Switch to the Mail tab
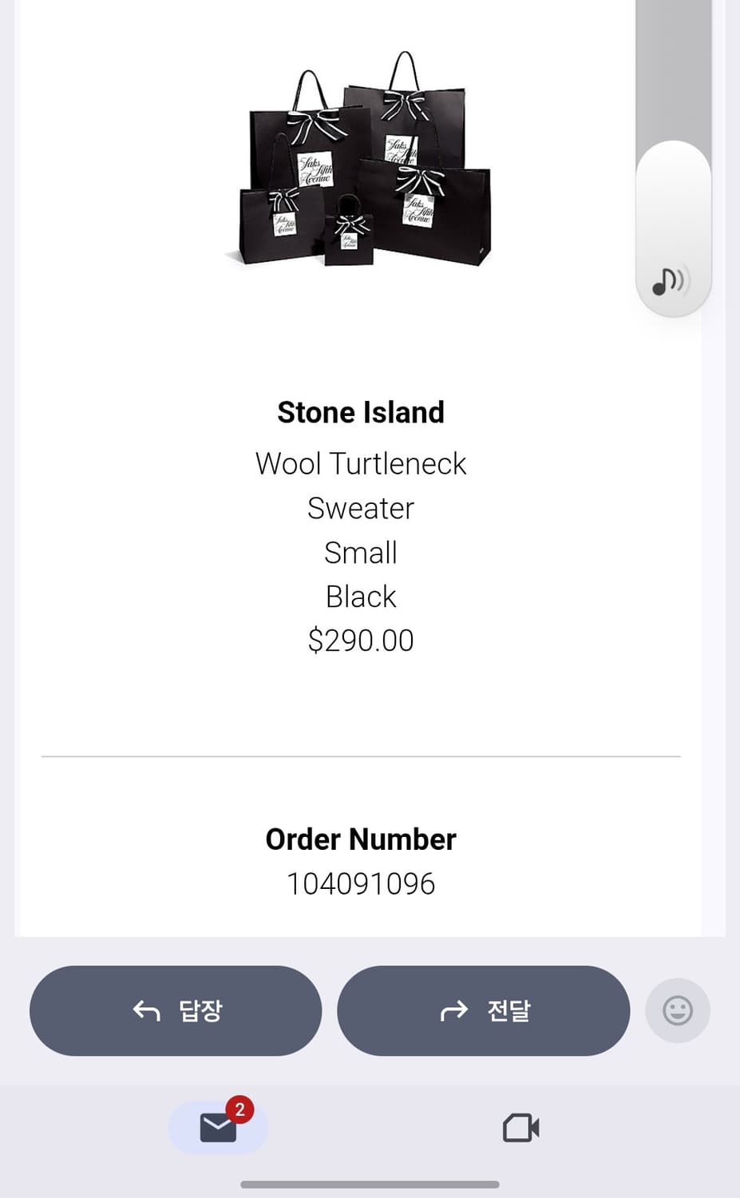This screenshot has height=1198, width=740. (218, 1128)
